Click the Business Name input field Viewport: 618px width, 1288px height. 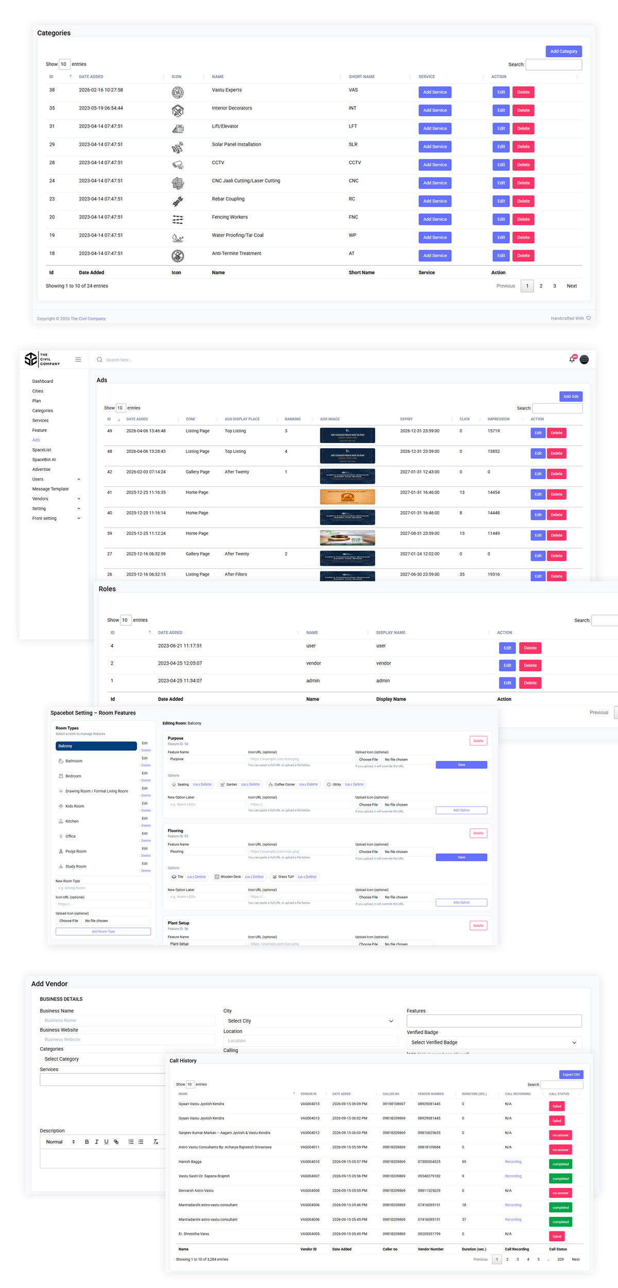click(127, 1021)
